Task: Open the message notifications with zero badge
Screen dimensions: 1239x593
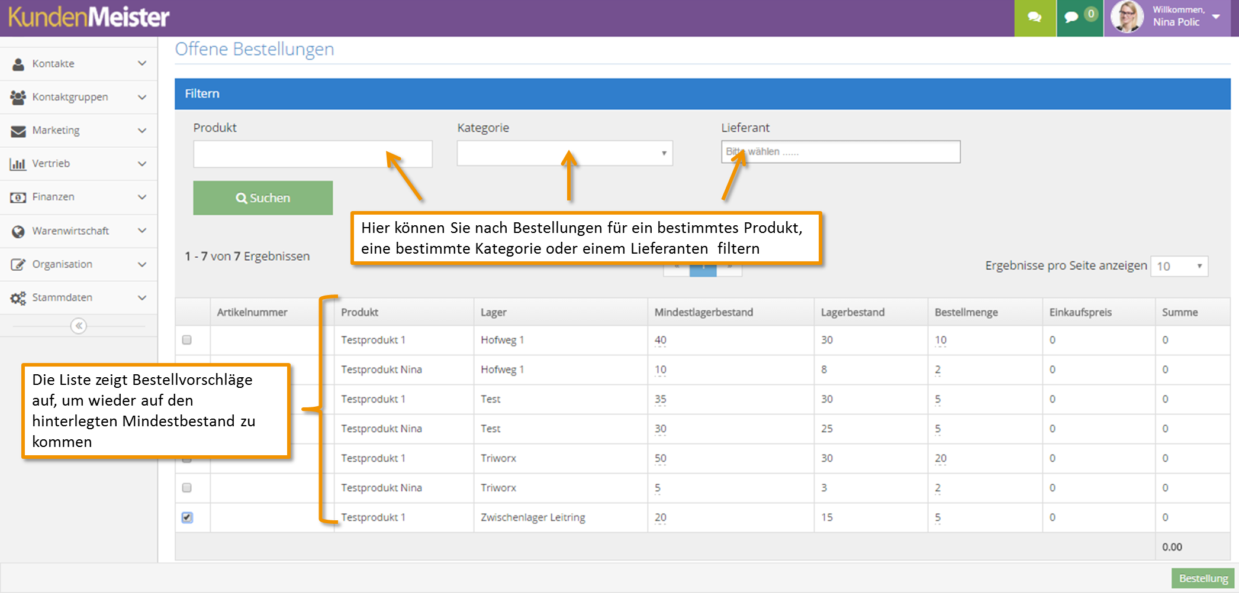Action: click(x=1080, y=18)
